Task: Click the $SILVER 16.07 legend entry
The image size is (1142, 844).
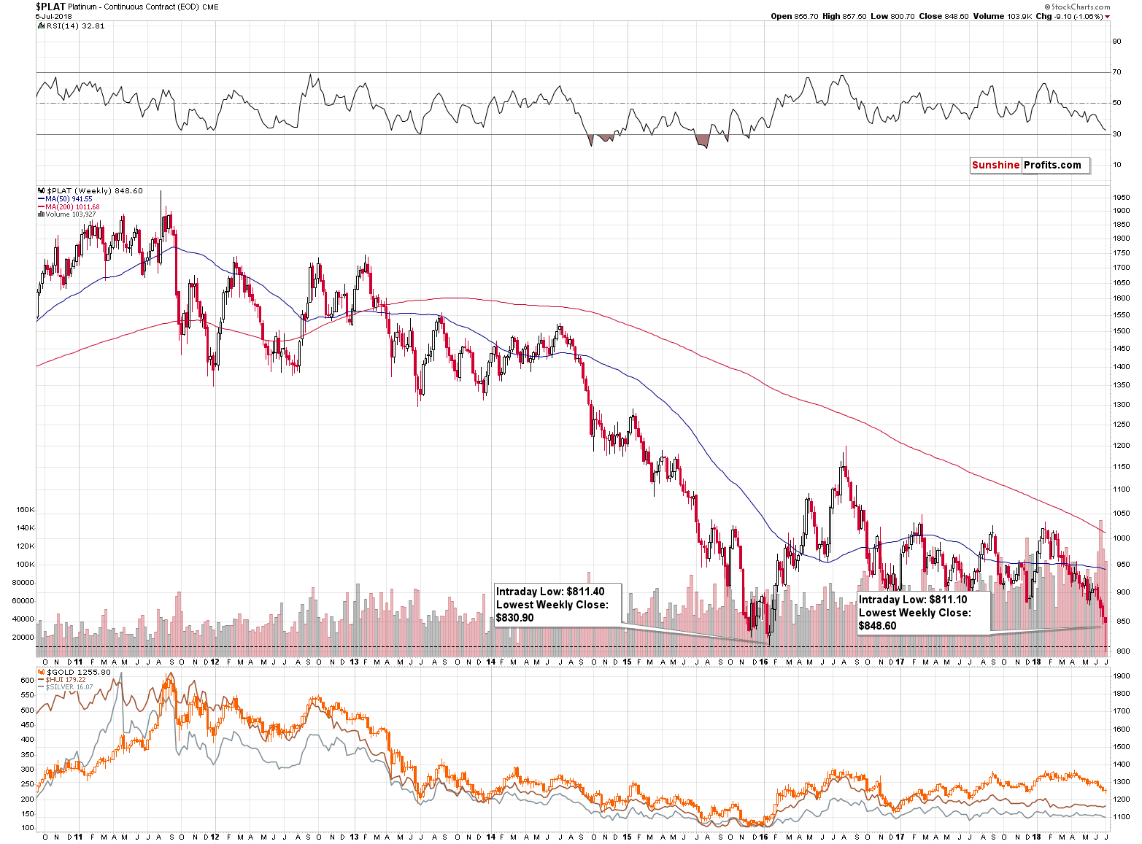Action: (x=70, y=687)
